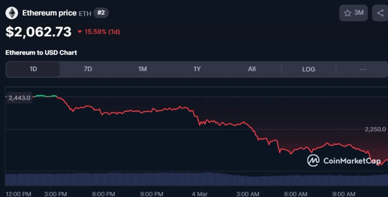Click the Ethereum logo icon
The image size is (388, 197).
(12, 13)
